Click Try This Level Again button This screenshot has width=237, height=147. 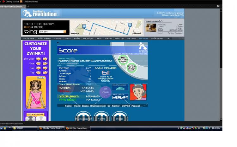(131, 68)
